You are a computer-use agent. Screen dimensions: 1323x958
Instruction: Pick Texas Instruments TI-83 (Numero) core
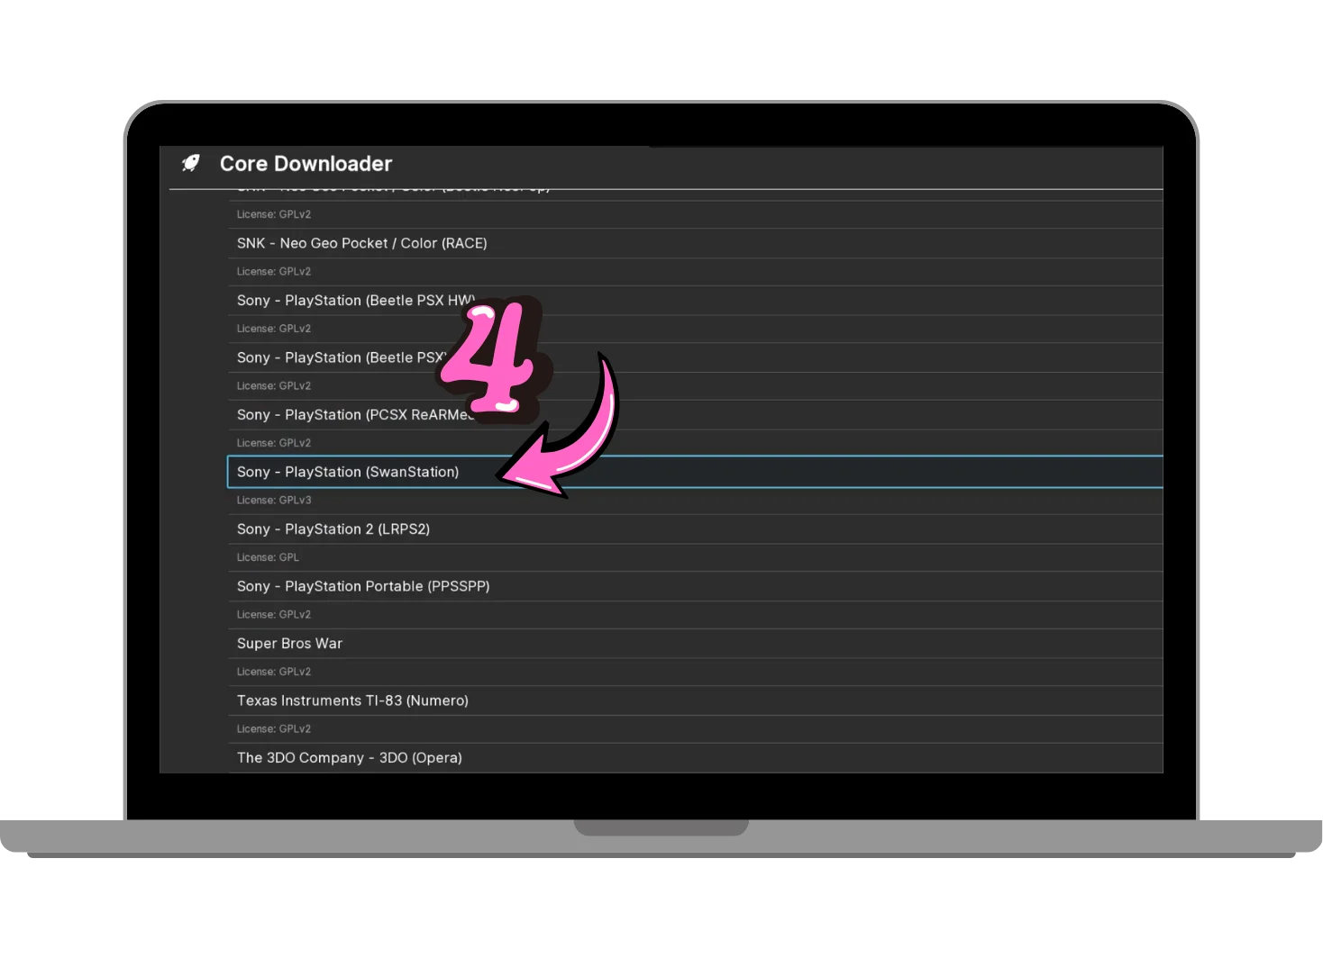[695, 700]
